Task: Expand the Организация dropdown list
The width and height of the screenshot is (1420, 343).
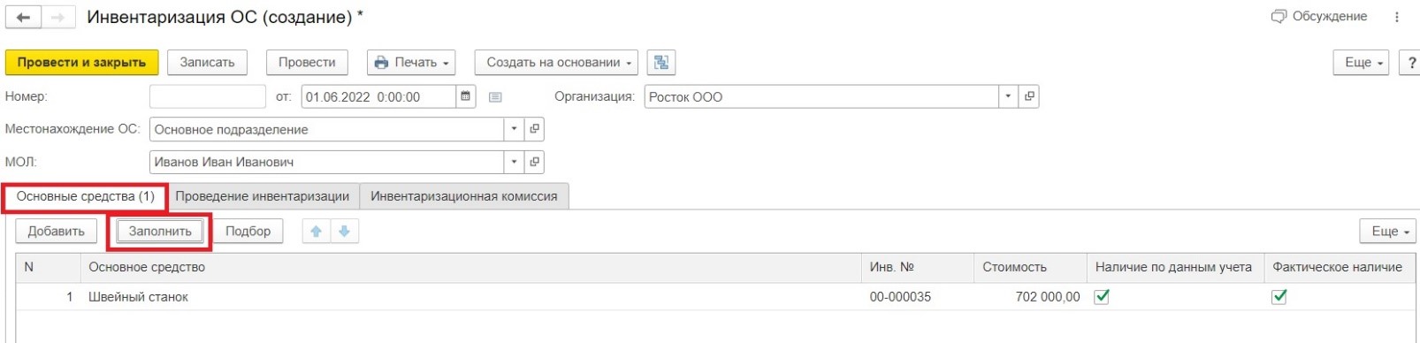Action: pyautogui.click(x=1008, y=96)
